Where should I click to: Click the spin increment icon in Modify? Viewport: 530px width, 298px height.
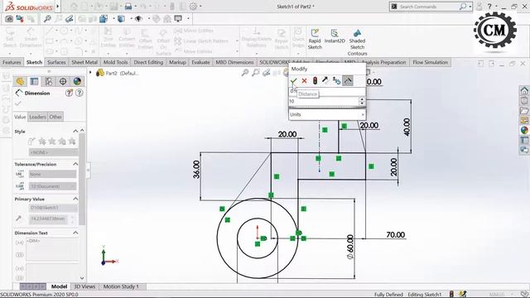click(x=336, y=81)
